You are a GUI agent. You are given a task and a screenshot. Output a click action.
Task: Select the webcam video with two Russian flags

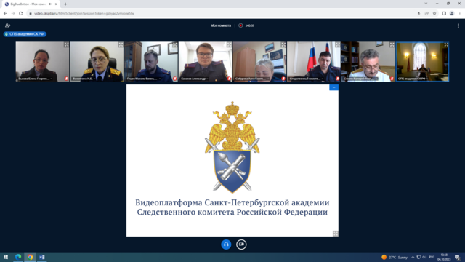(x=313, y=61)
